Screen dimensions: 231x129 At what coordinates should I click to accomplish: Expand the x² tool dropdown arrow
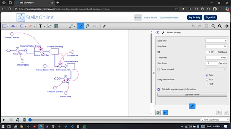74,26
